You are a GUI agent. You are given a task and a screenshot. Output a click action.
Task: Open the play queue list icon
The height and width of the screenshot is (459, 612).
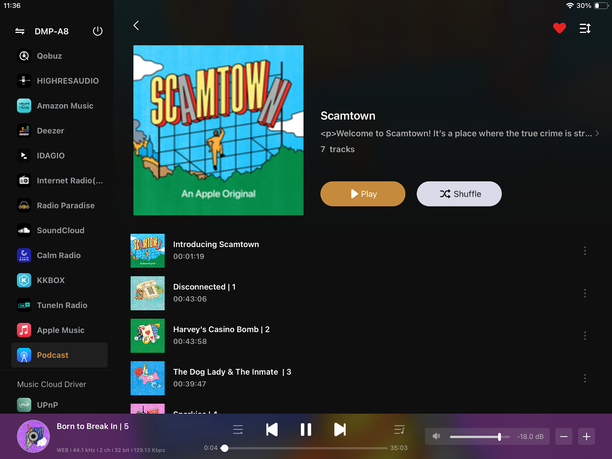click(x=238, y=430)
